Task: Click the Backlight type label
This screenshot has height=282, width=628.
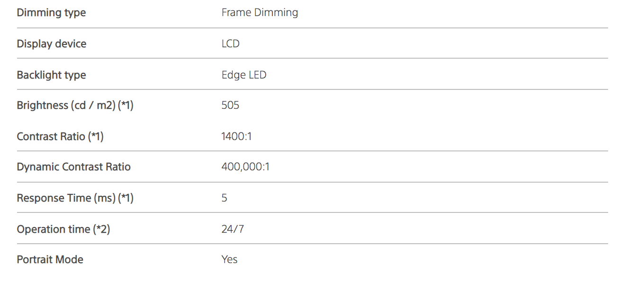Action: point(51,75)
